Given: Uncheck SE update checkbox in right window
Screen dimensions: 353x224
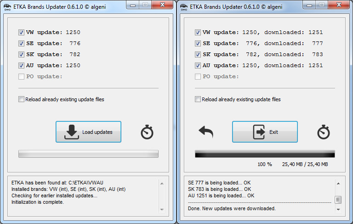Looking at the screenshot, I should coord(198,44).
